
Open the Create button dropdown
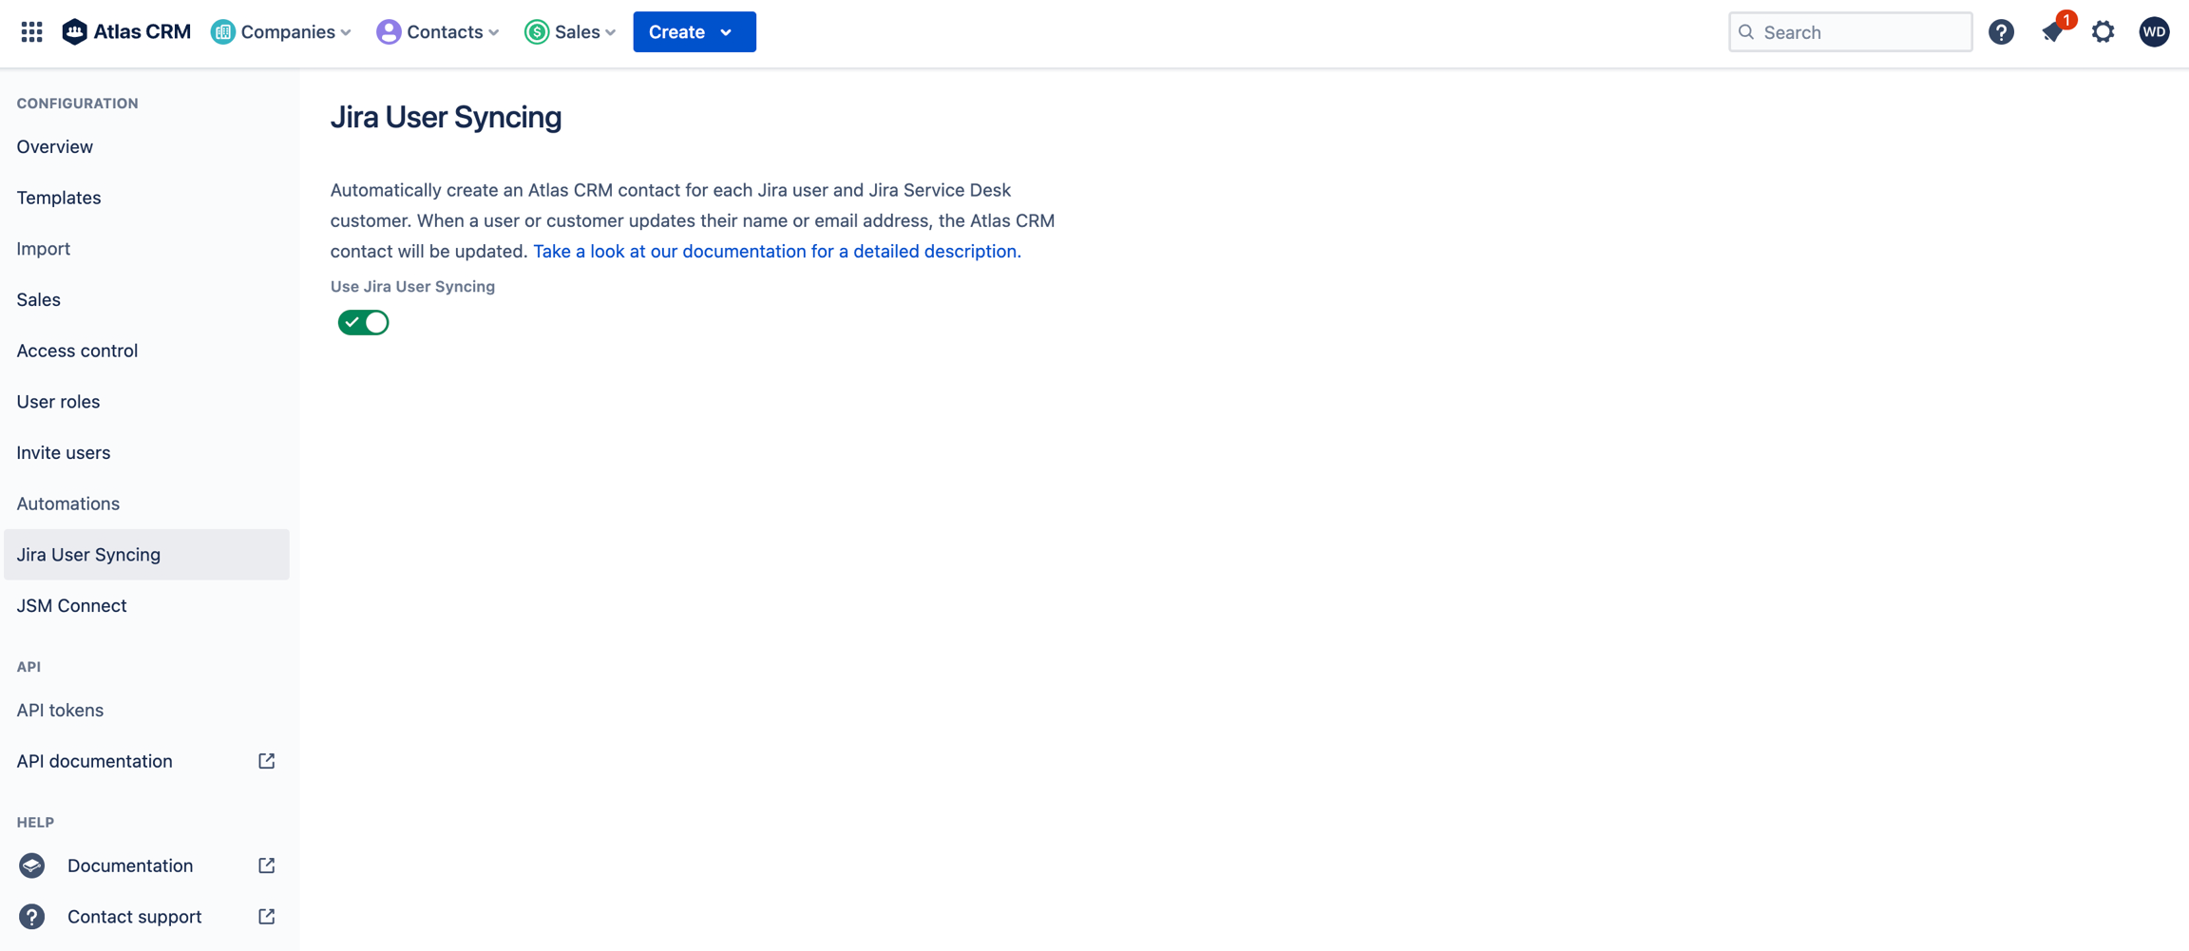click(694, 32)
